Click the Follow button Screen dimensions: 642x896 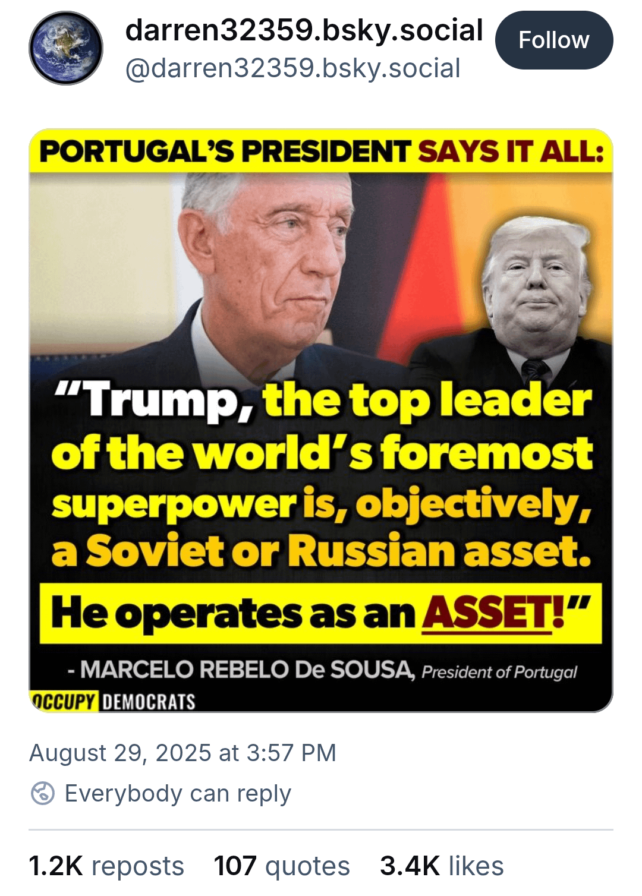pos(553,40)
